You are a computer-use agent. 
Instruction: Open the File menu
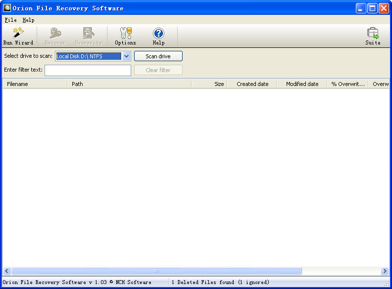10,20
